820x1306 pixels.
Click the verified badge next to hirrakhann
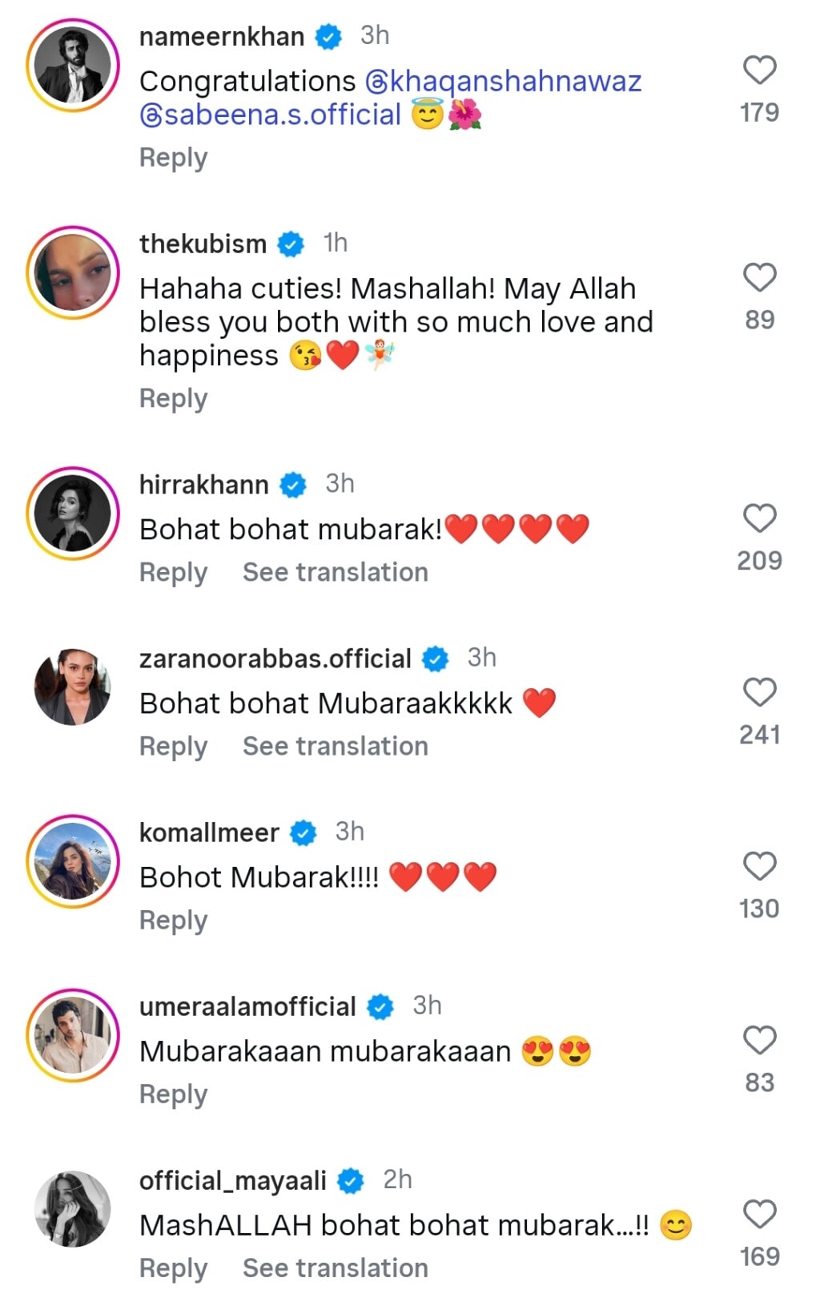point(293,484)
